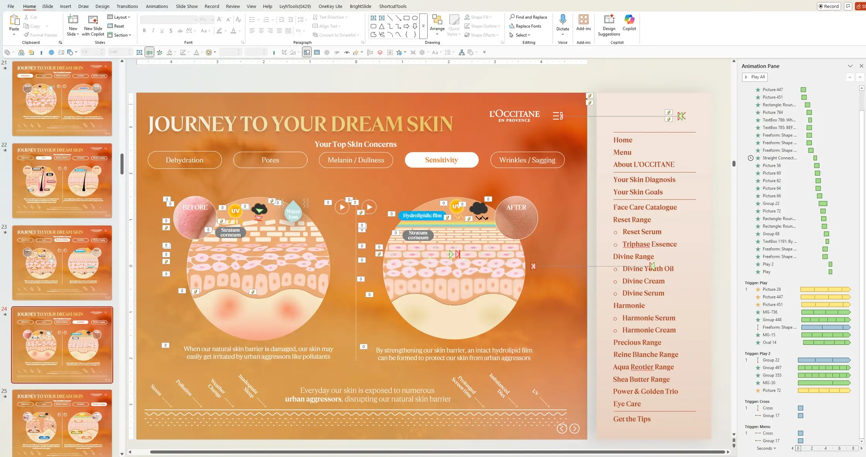Toggle Strikethrough formatting

[180, 31]
